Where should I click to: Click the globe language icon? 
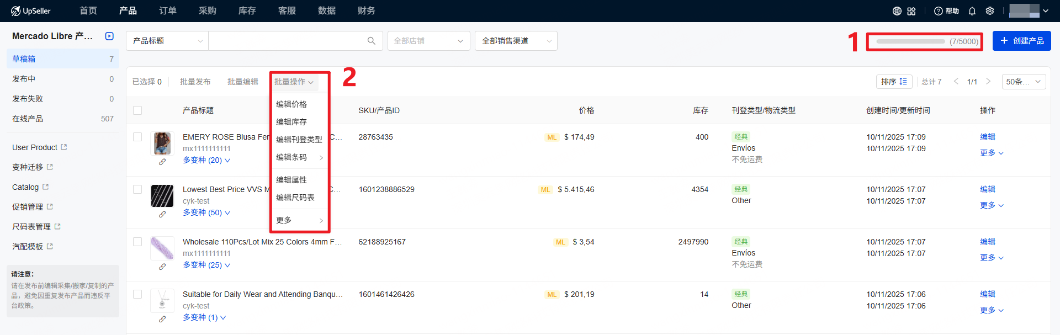[x=897, y=11]
